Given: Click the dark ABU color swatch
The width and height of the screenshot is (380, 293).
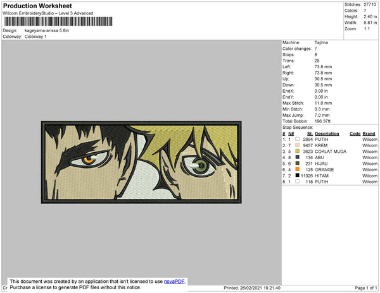Looking at the screenshot, I should [298, 157].
